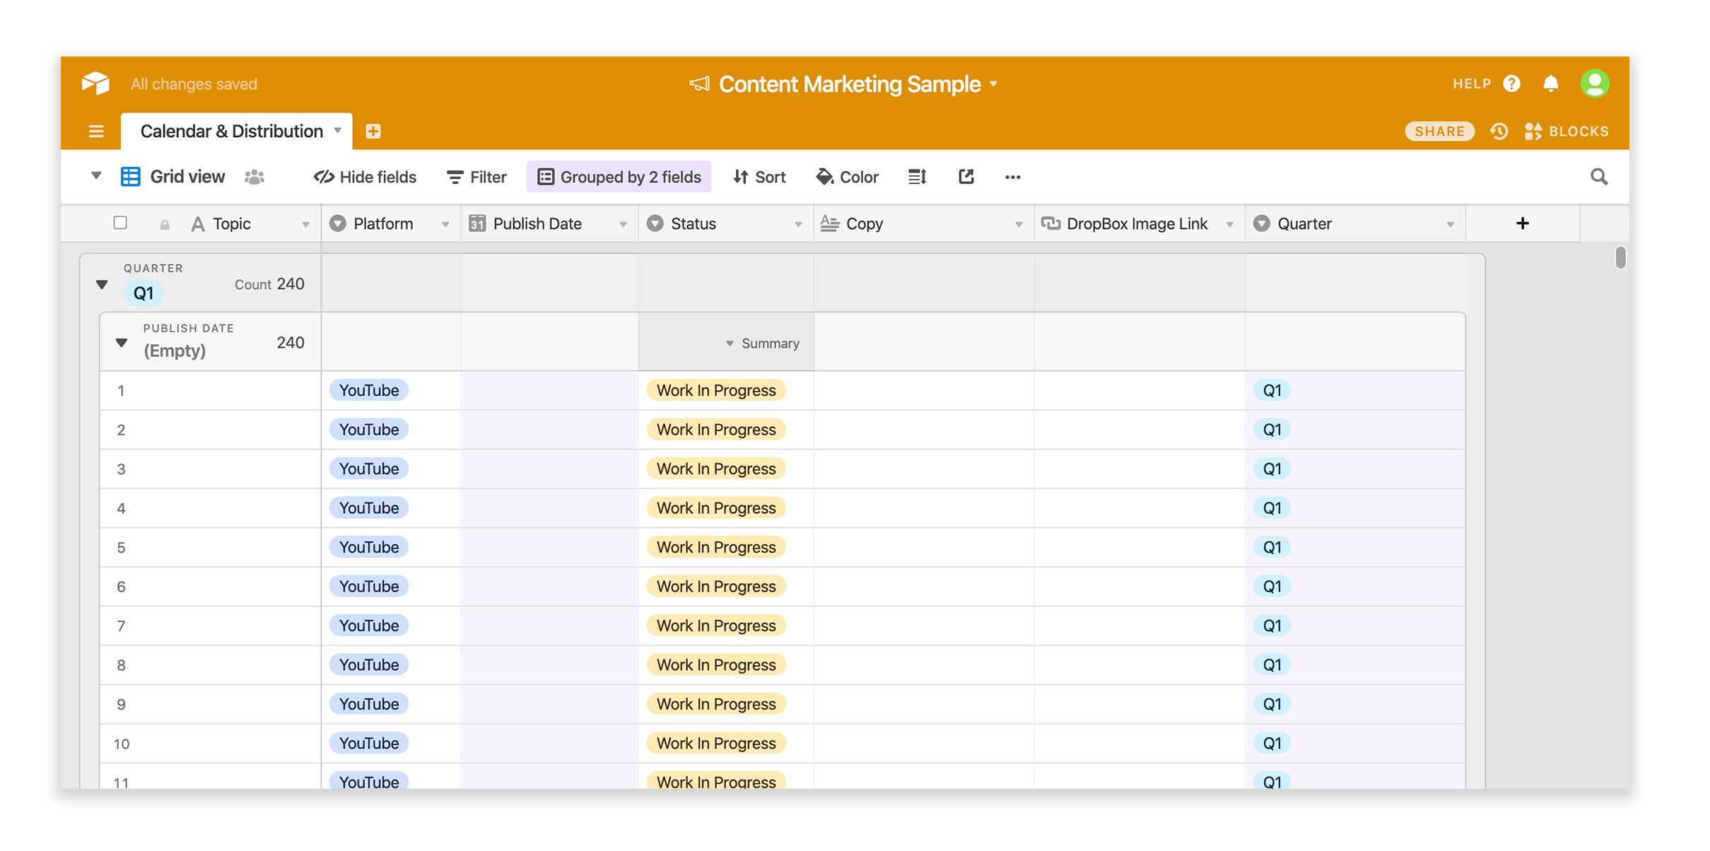1710x851 pixels.
Task: Collapse the Q1 quarter group
Action: 102,285
